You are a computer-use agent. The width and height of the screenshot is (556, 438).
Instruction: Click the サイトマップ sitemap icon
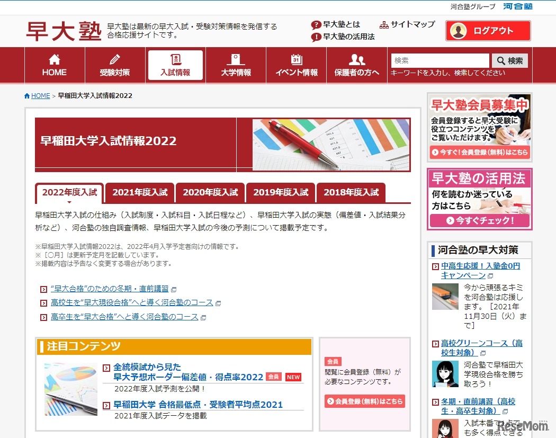[x=384, y=24]
